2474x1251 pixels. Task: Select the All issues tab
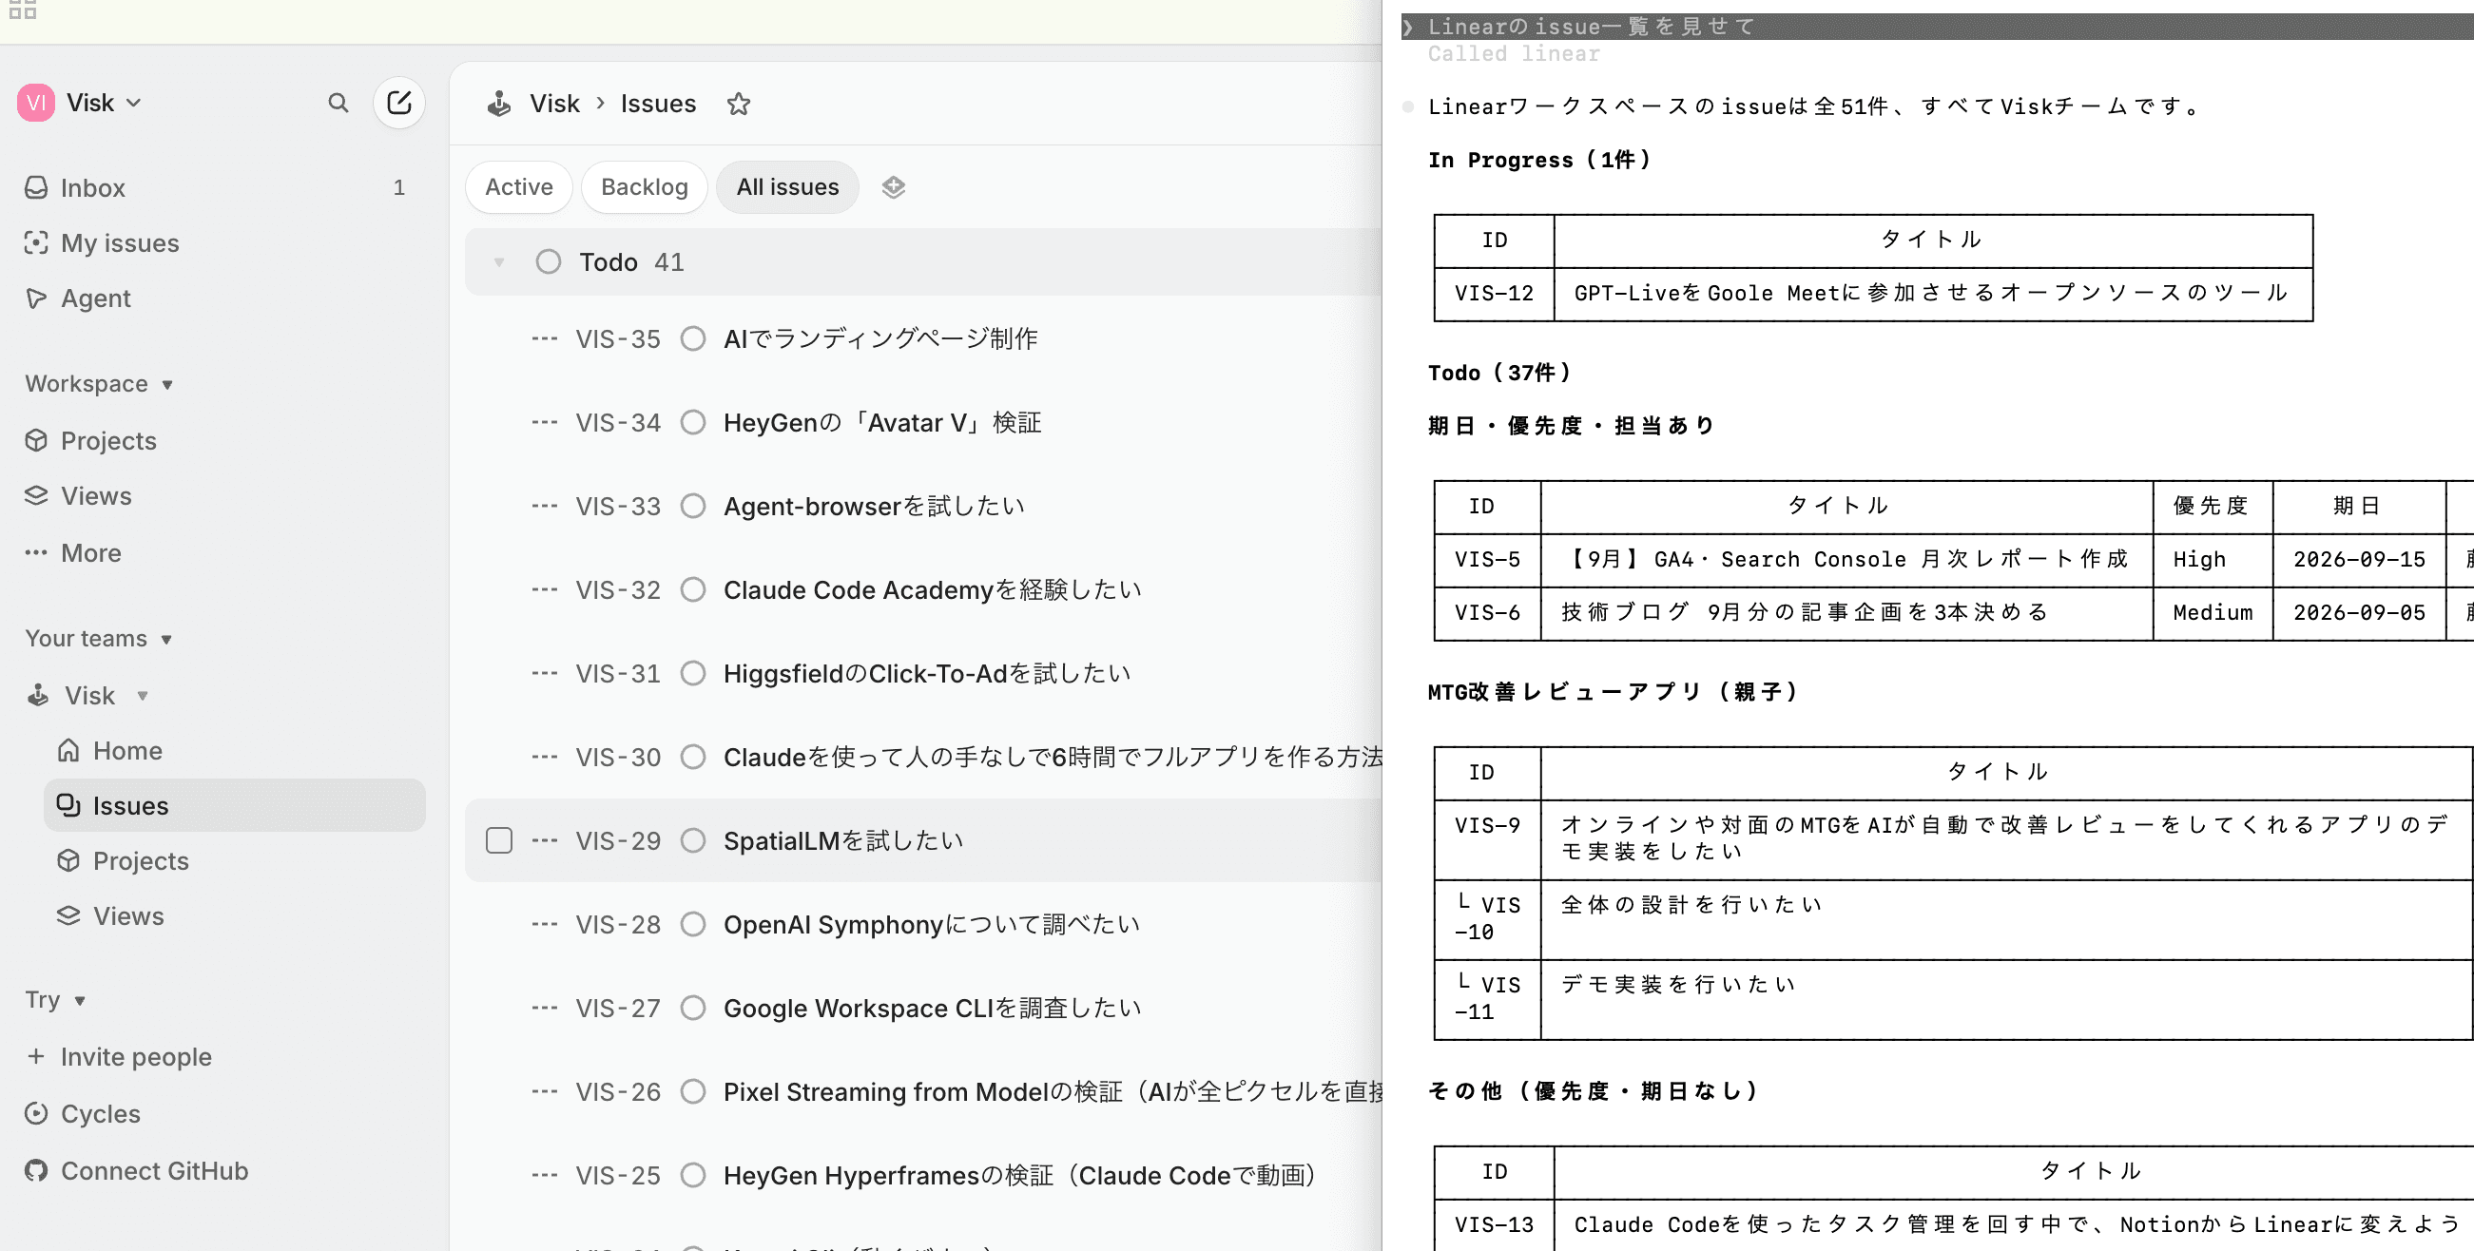(x=787, y=187)
